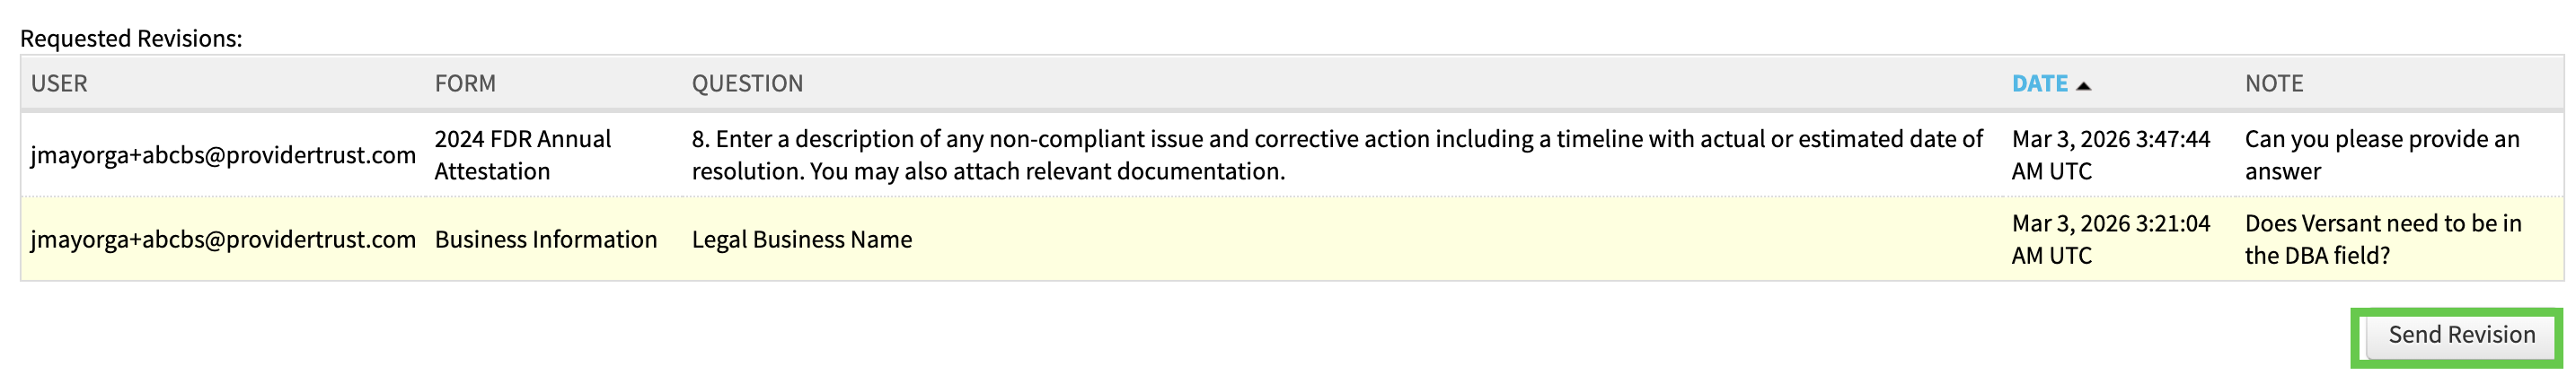
Task: Click the NOTE column header
Action: click(x=2274, y=84)
